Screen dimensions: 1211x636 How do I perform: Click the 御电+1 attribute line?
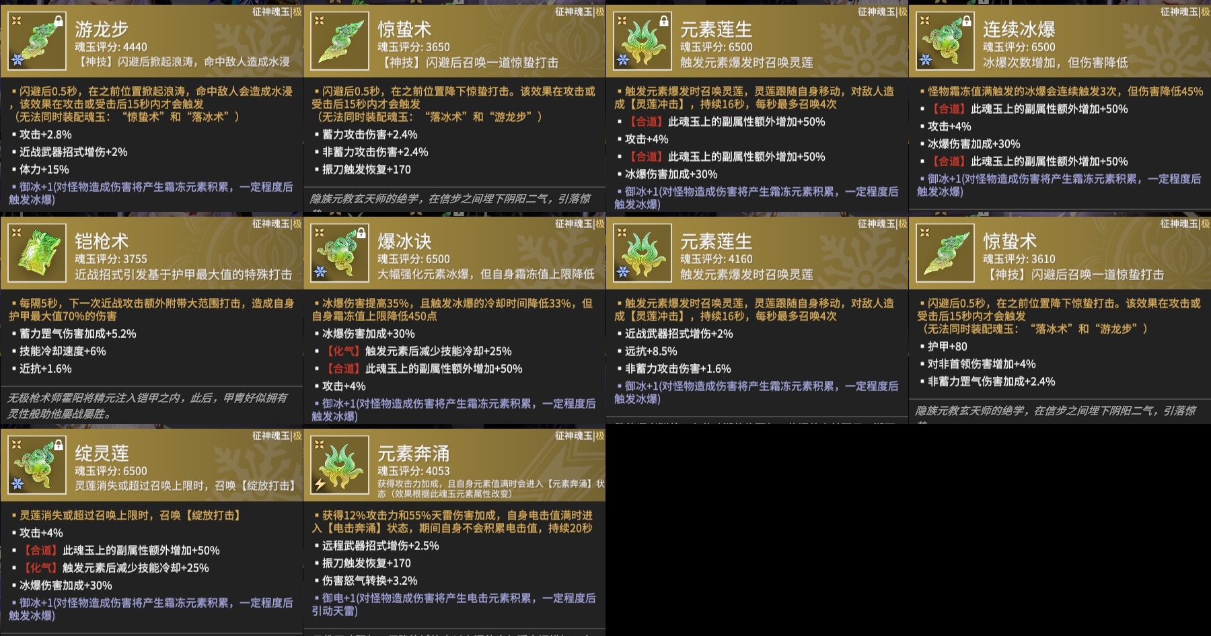454,604
